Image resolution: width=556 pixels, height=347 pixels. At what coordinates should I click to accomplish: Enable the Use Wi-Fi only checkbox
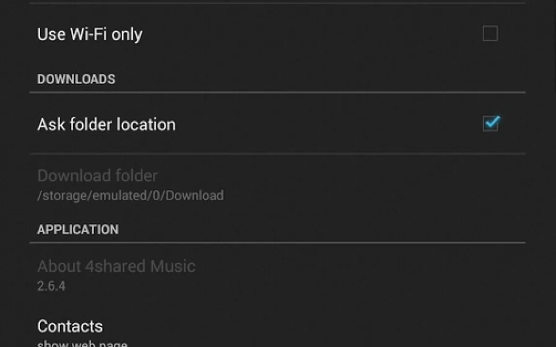pos(490,34)
